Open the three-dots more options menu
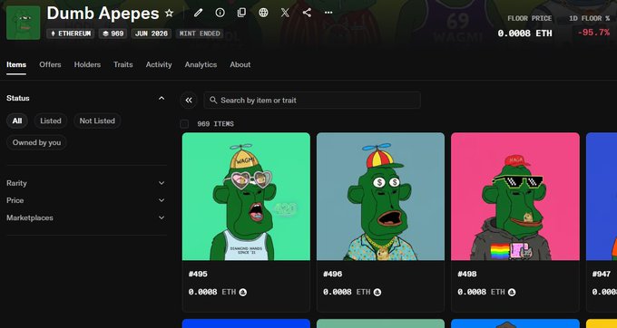The width and height of the screenshot is (617, 328). pos(328,13)
